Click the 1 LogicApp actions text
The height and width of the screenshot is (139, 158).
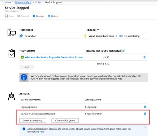[x=91, y=107]
